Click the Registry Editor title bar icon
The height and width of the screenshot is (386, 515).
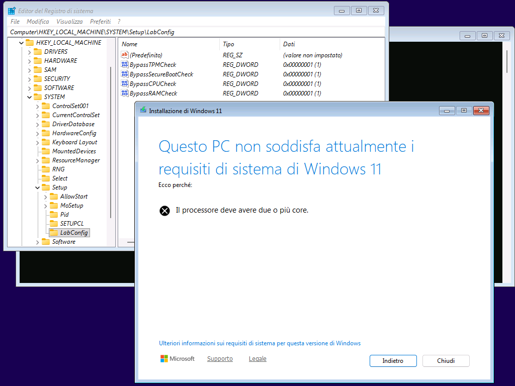[x=12, y=11]
